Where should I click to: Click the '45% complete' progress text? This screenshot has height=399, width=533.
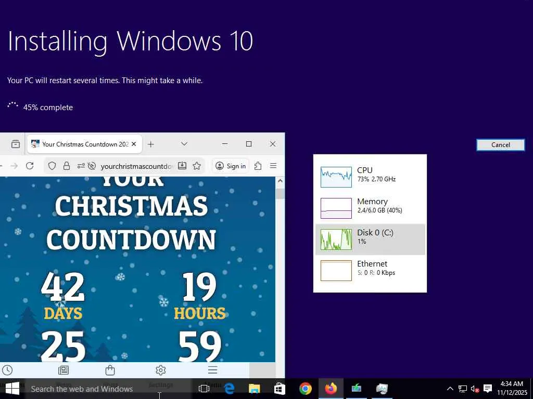pyautogui.click(x=48, y=108)
